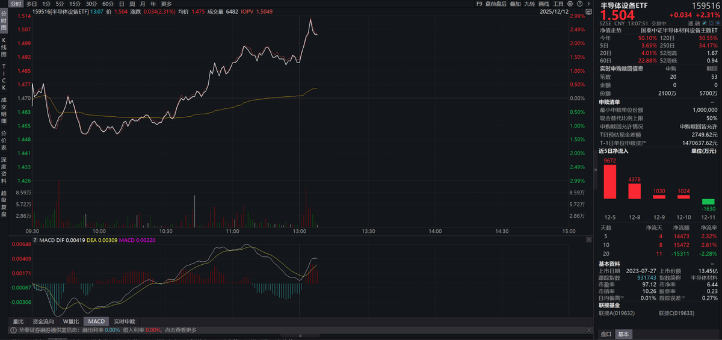Open the 资金流向 indicator tab
The image size is (722, 340).
tap(43, 321)
